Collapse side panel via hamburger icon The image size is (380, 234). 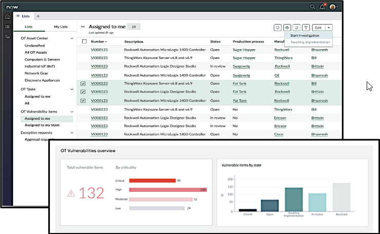point(83,27)
